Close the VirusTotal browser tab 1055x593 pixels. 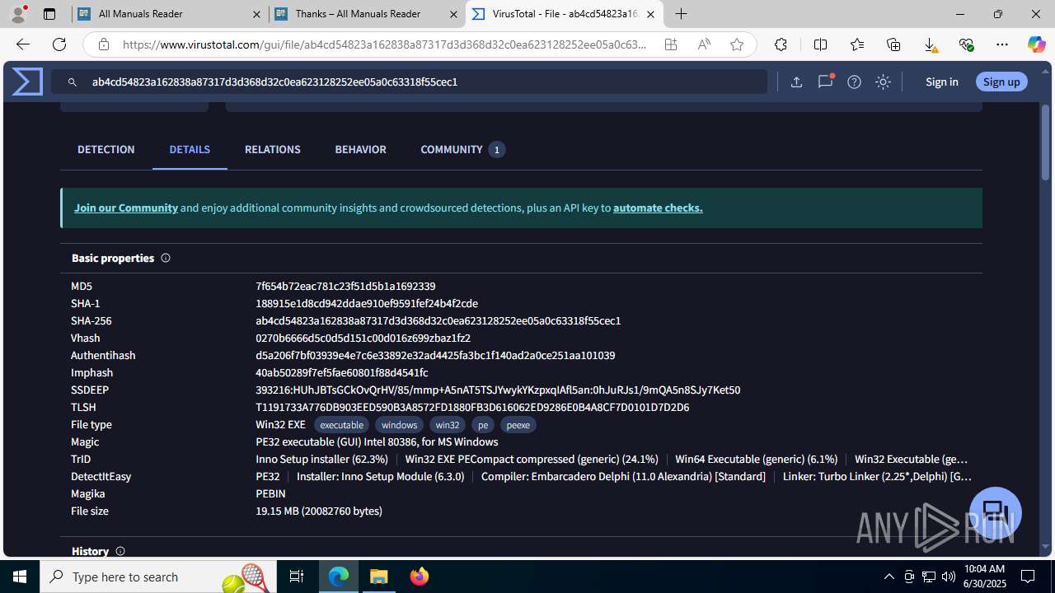(x=650, y=14)
